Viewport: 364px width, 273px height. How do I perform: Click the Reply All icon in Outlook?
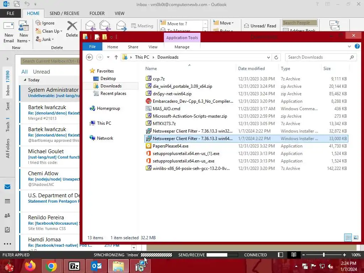105,26
